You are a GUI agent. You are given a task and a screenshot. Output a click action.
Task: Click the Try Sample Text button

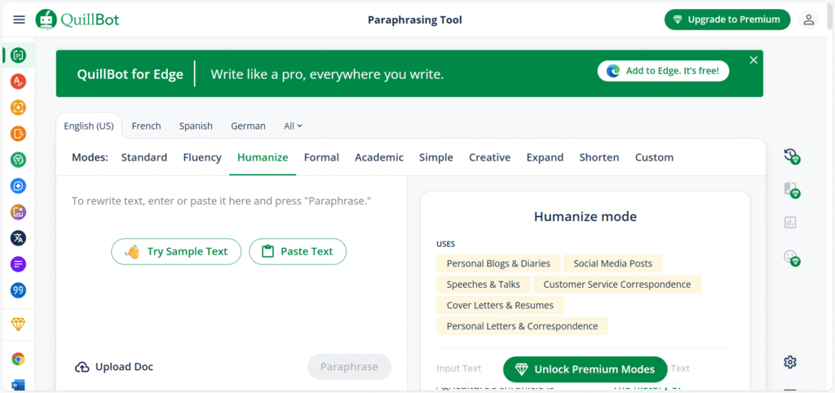176,251
